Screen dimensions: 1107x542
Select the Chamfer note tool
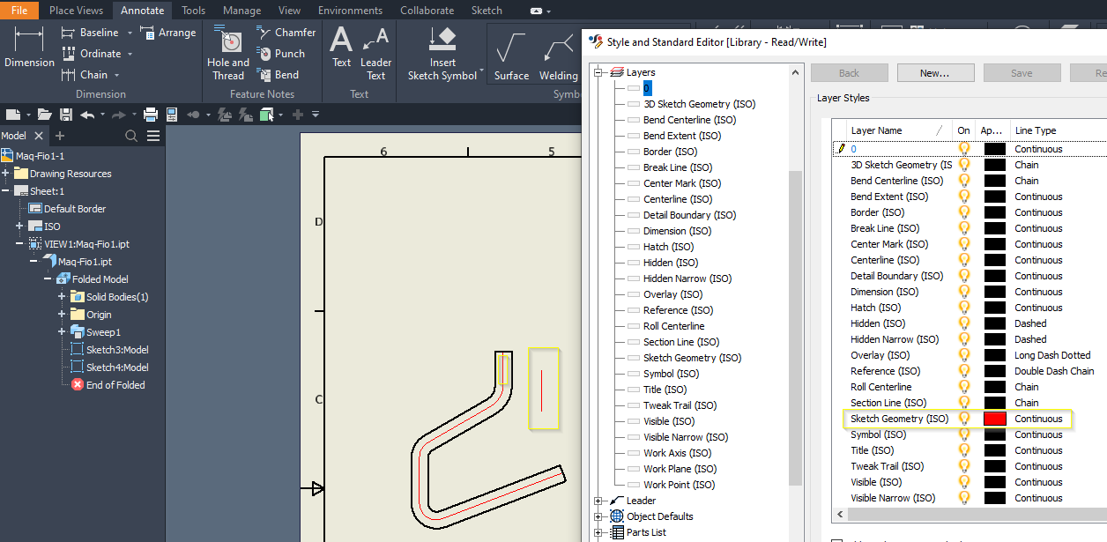tap(286, 32)
